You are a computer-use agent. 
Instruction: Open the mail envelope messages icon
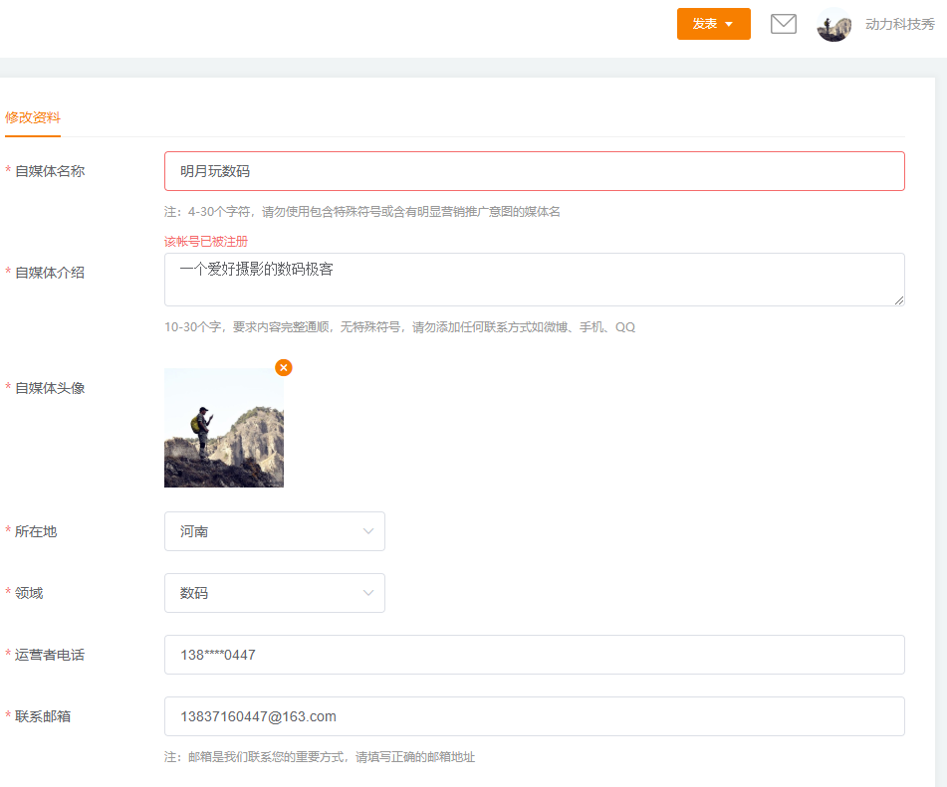tap(784, 24)
